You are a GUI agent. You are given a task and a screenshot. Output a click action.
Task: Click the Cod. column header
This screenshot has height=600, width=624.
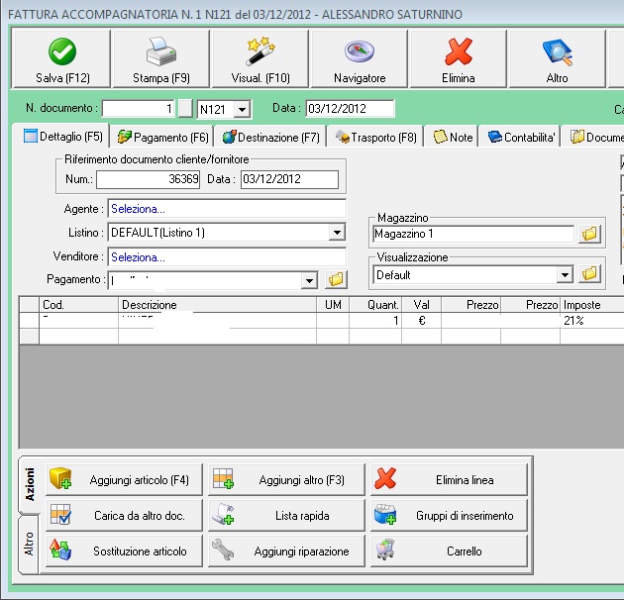coord(79,305)
